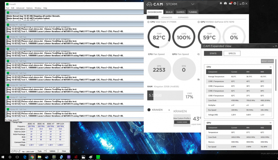
Task: Open the Windows Start menu
Action: [3, 157]
